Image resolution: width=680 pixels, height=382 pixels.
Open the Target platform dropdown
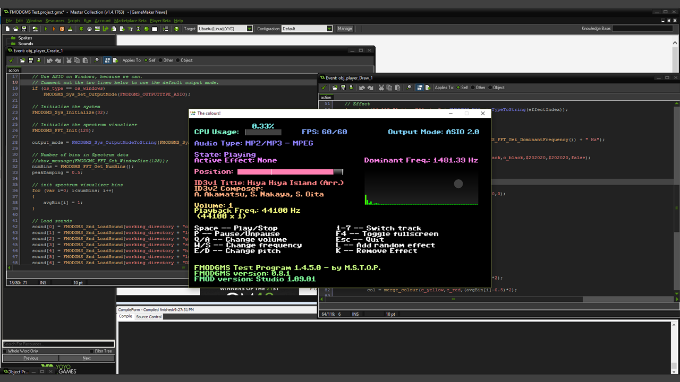point(250,29)
